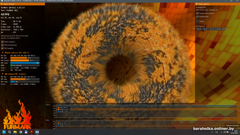The width and height of the screenshot is (240, 135).
Task: Click the G: 0 color field
Action: pos(205,29)
